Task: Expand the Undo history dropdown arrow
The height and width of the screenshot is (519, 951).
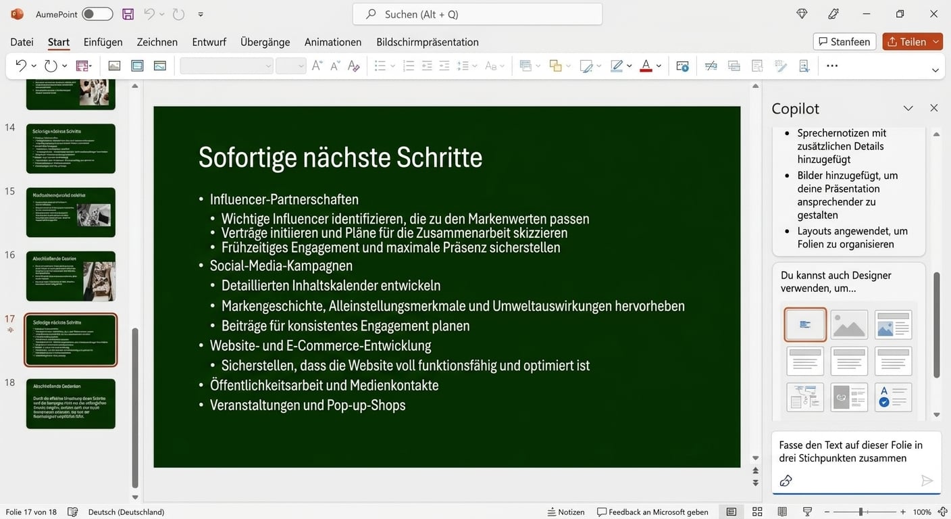Action: coord(34,66)
